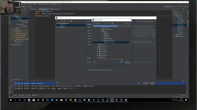Screen dimensions: 197x110
Task: Open Event Log in status area
Action: 183,95
